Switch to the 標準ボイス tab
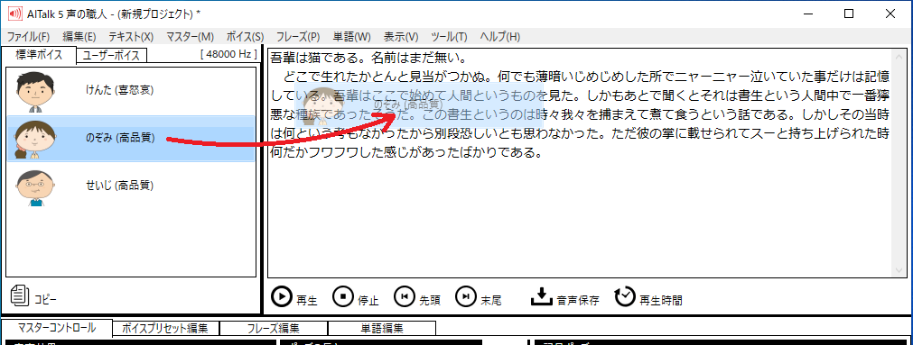This screenshot has height=345, width=913. 39,55
